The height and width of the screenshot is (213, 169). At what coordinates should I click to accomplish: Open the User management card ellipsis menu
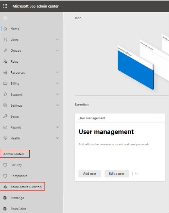(x=161, y=118)
